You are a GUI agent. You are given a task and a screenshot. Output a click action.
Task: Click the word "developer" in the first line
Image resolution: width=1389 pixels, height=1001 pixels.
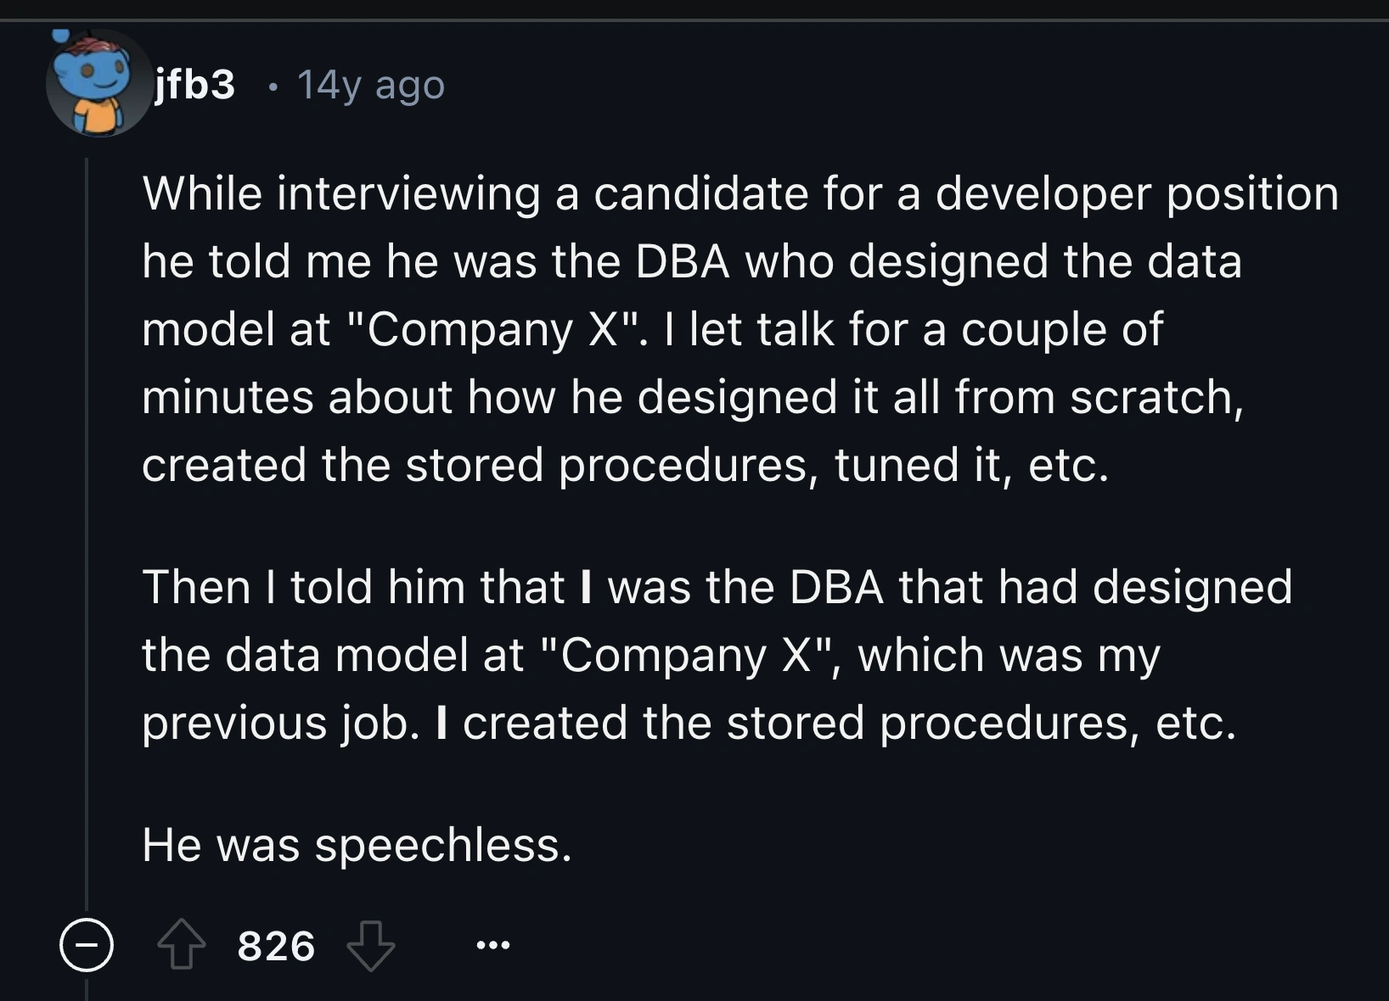[1043, 194]
